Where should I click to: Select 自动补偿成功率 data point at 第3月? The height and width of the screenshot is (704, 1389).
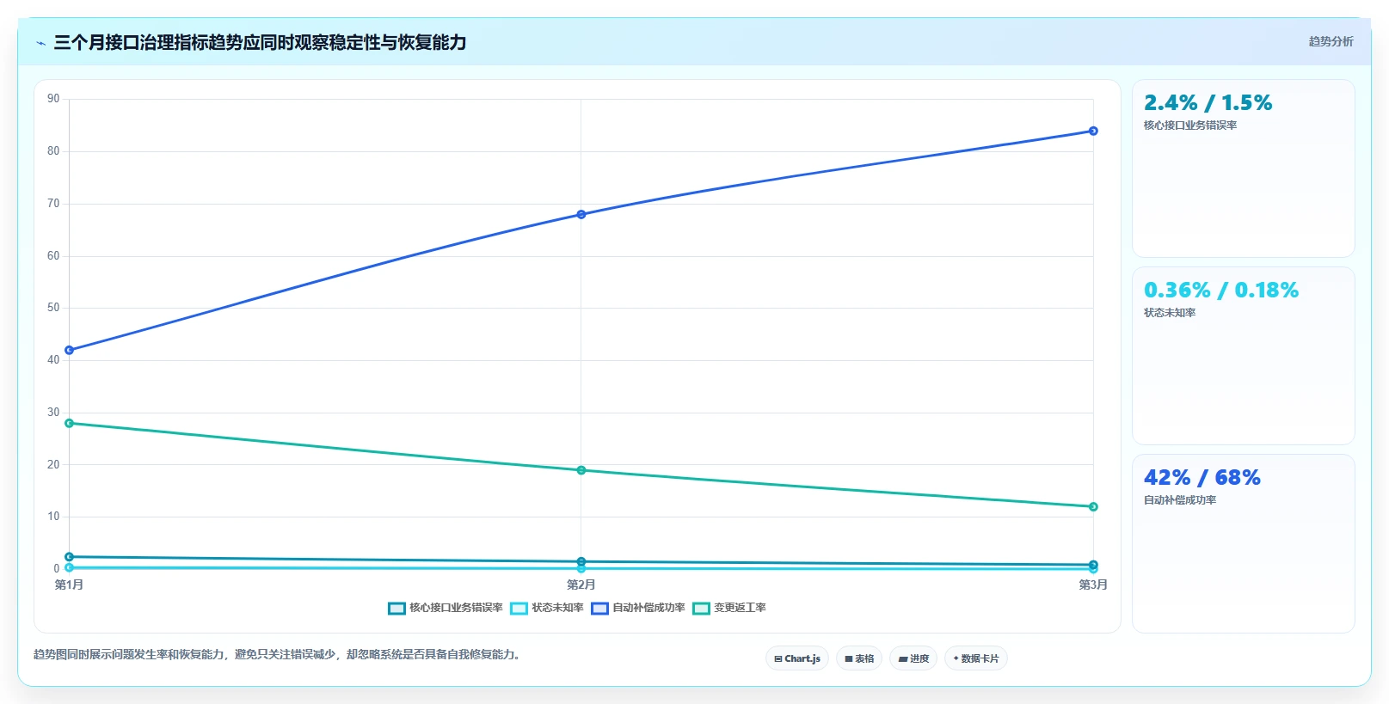[x=1093, y=131]
